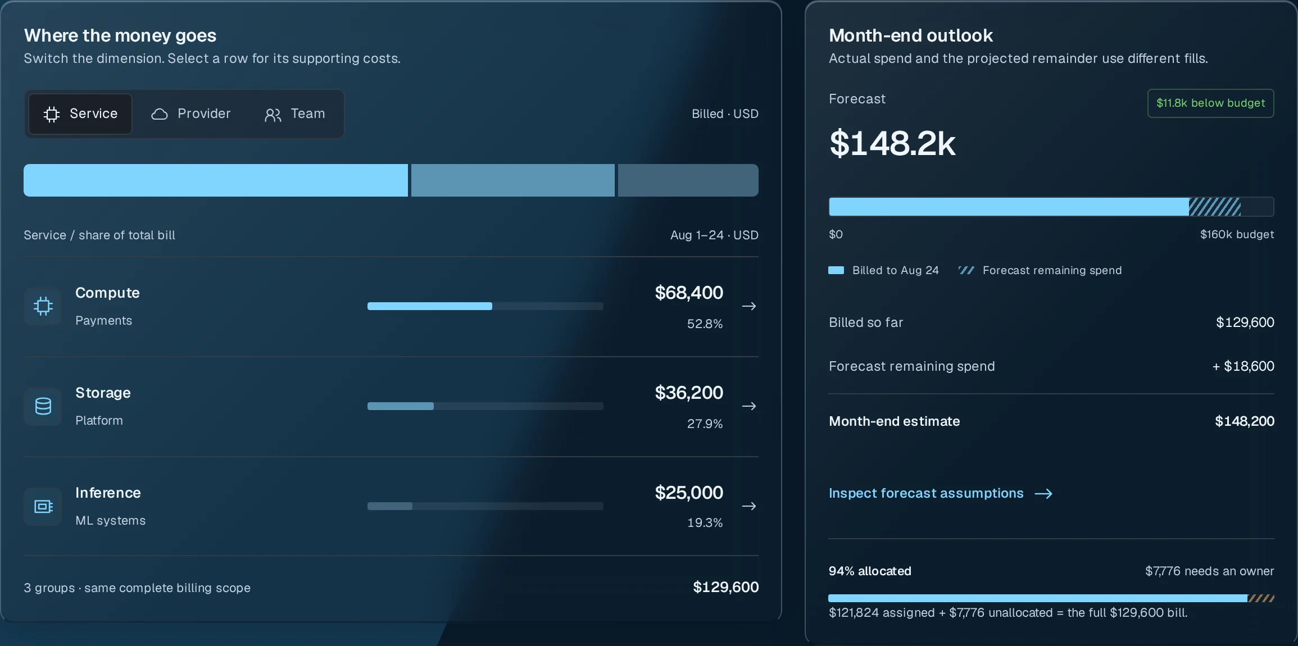The image size is (1298, 646).
Task: Click the 27.9% share value
Action: coord(705,424)
